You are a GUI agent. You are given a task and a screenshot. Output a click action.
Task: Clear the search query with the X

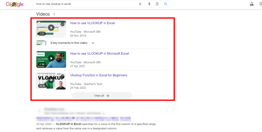tap(140, 4)
